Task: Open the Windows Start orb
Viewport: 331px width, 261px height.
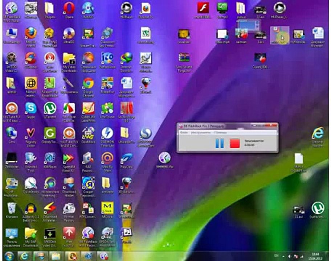Action: [9, 256]
